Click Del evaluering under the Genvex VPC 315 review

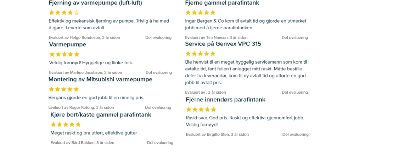pos(295,92)
